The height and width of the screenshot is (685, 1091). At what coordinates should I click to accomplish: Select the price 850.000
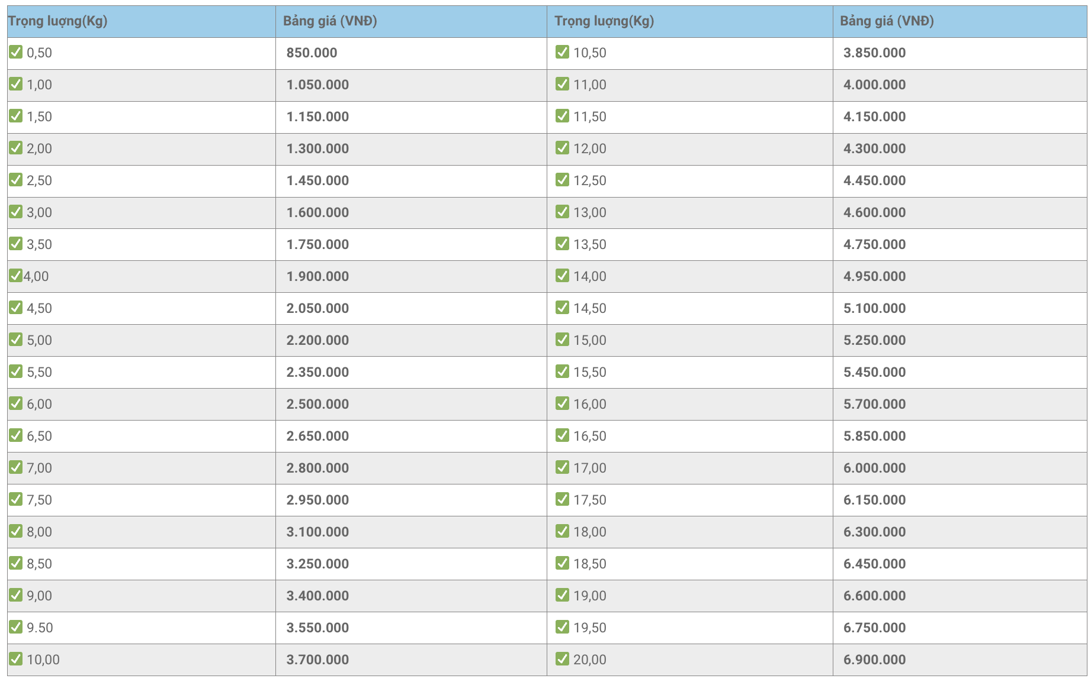[x=312, y=53]
